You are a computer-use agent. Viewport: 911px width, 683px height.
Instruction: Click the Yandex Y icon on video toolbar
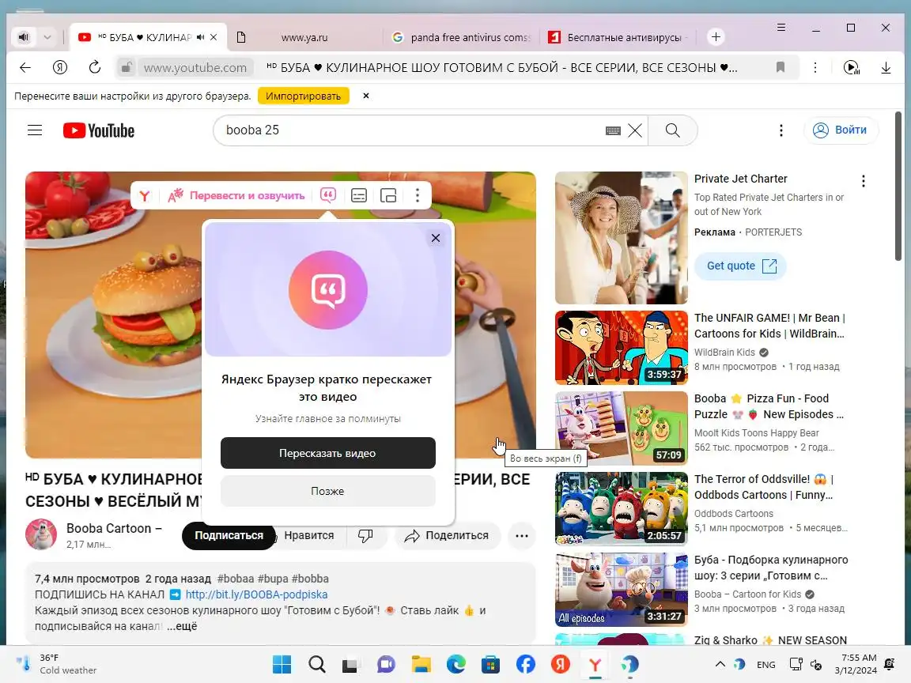tap(145, 196)
